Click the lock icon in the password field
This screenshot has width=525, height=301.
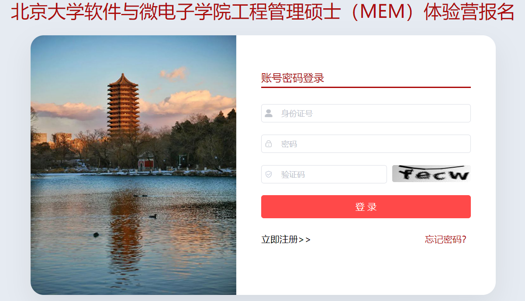tap(269, 144)
